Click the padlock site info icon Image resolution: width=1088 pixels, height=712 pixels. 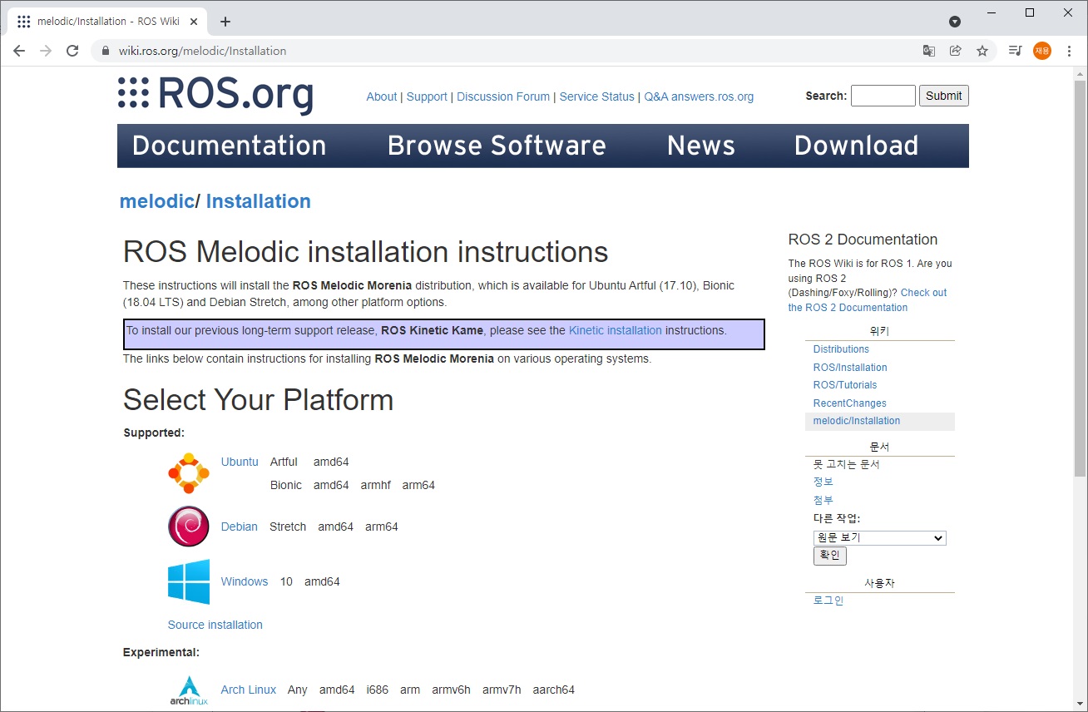click(105, 51)
